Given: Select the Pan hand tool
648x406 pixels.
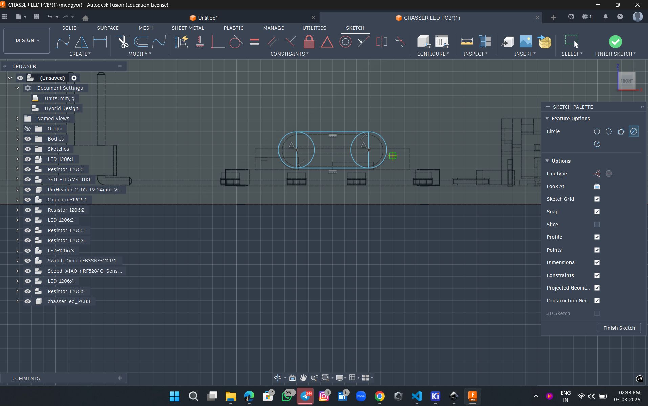Looking at the screenshot, I should pos(303,378).
